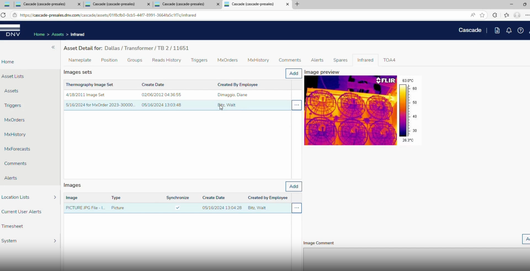Open actions menu for PICTURE JPG File row
The width and height of the screenshot is (530, 271).
point(296,208)
